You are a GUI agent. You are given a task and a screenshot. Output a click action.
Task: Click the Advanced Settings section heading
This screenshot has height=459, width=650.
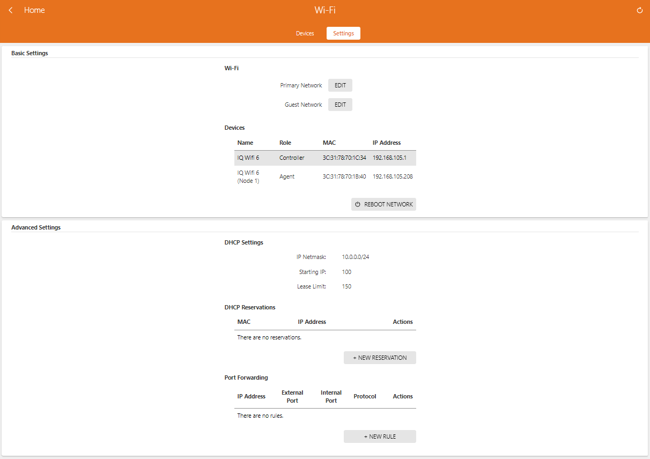[x=36, y=227]
